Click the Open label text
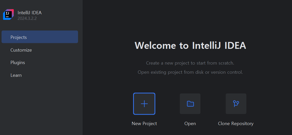Screen dimensions: 292x135 (190, 124)
